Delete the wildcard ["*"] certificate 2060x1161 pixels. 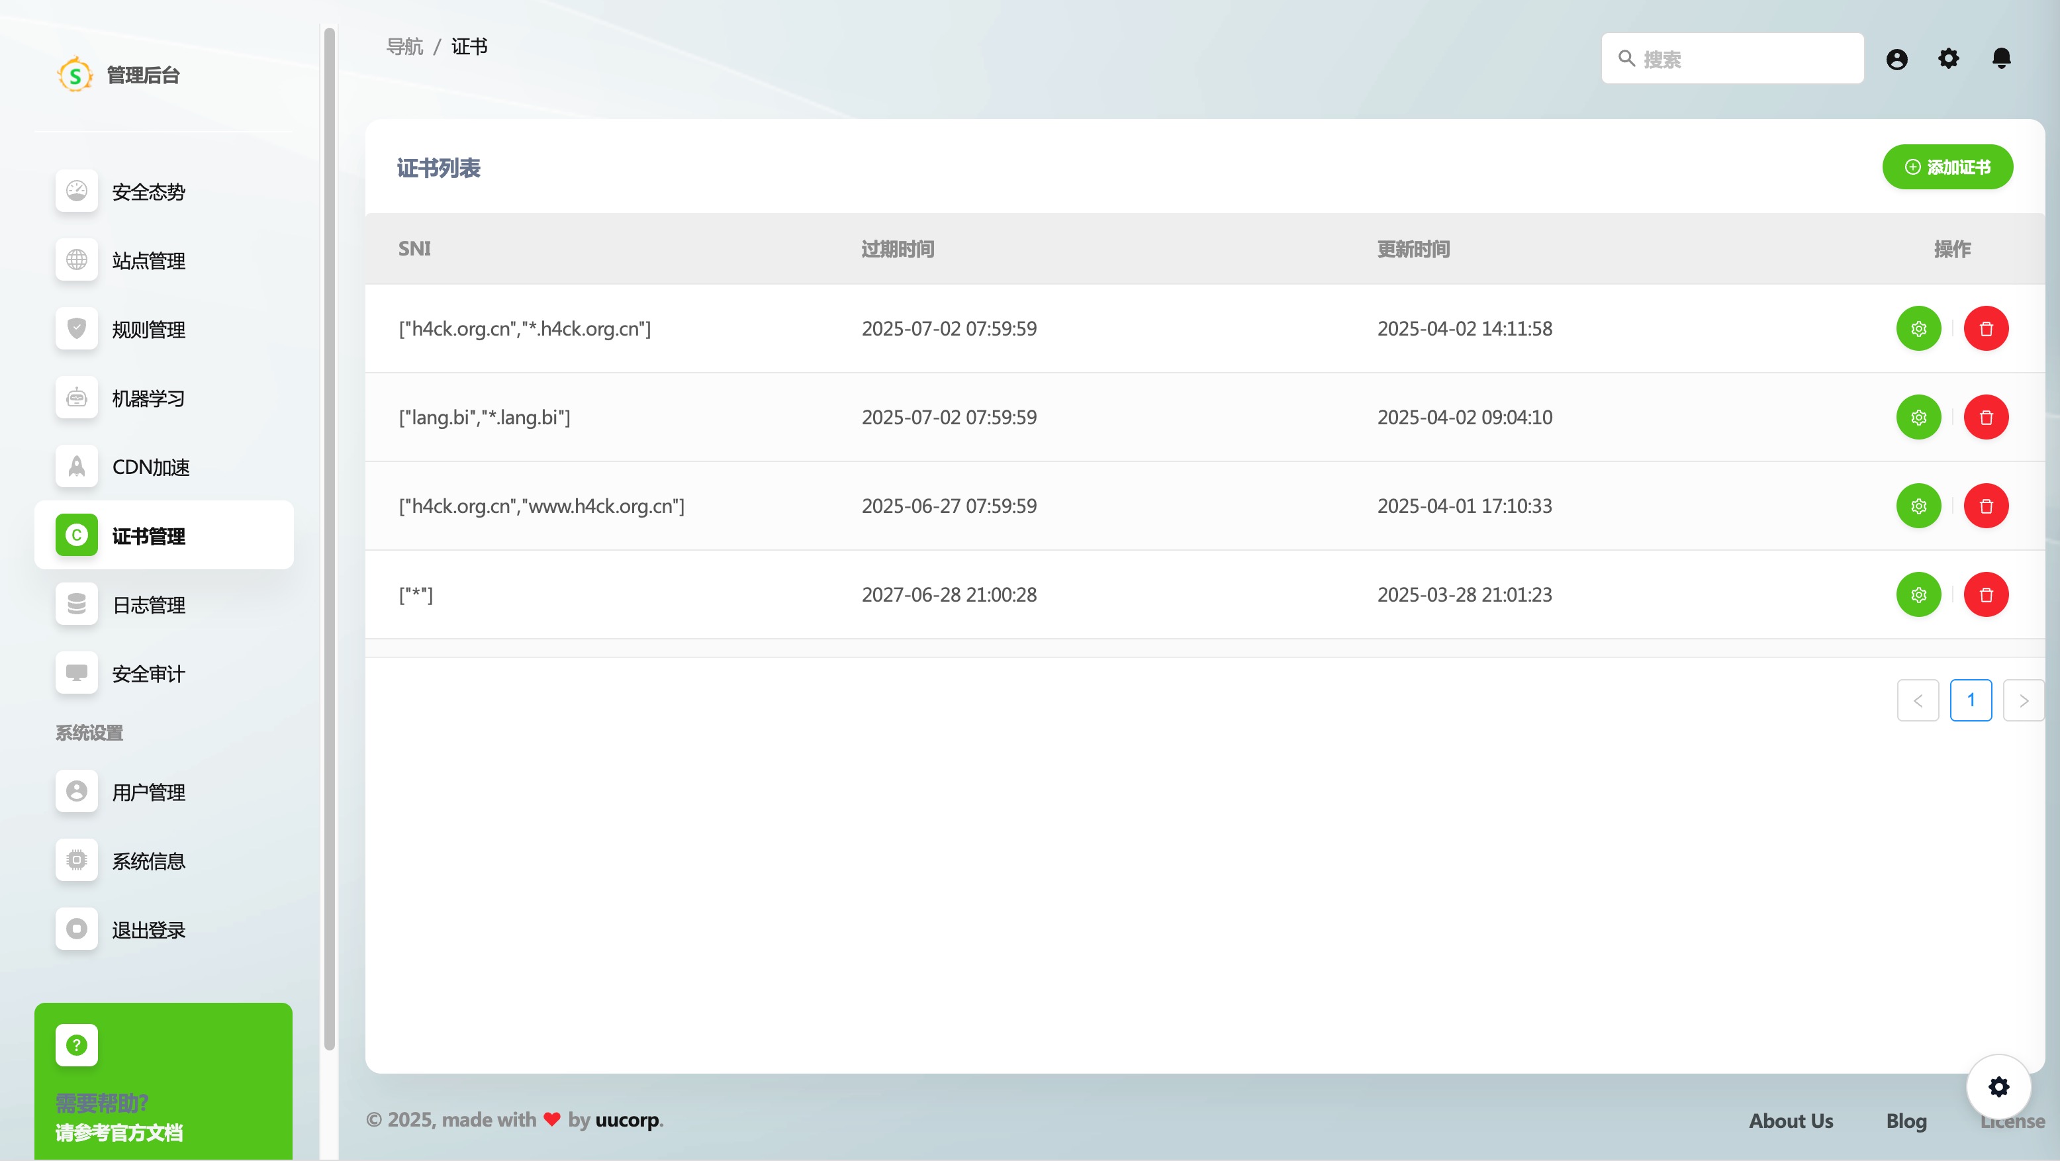[1986, 595]
